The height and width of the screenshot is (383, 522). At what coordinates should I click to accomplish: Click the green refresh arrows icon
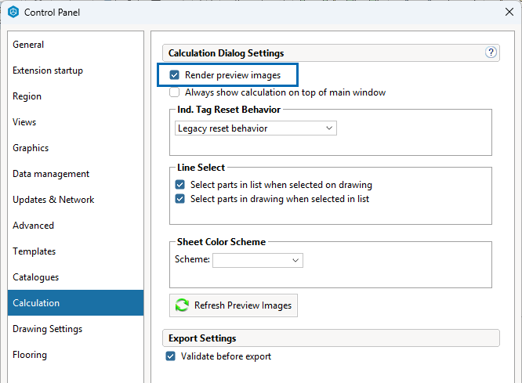182,305
